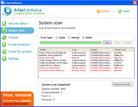Image resolution: width=138 pixels, height=107 pixels.
Task: Click the TRIAL VERSION label
Action: click(17, 95)
